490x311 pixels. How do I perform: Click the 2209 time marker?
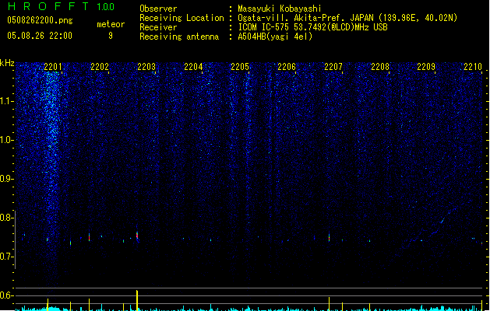tap(426, 67)
